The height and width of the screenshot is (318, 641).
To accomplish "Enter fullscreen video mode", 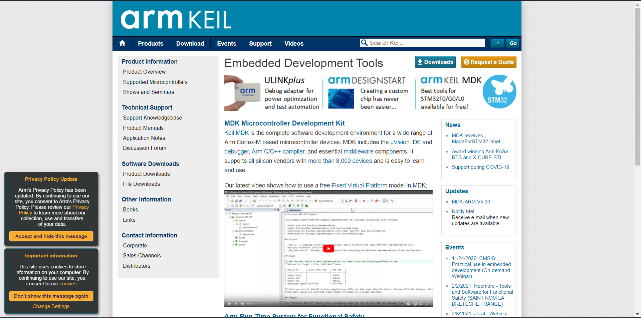I will (428, 304).
